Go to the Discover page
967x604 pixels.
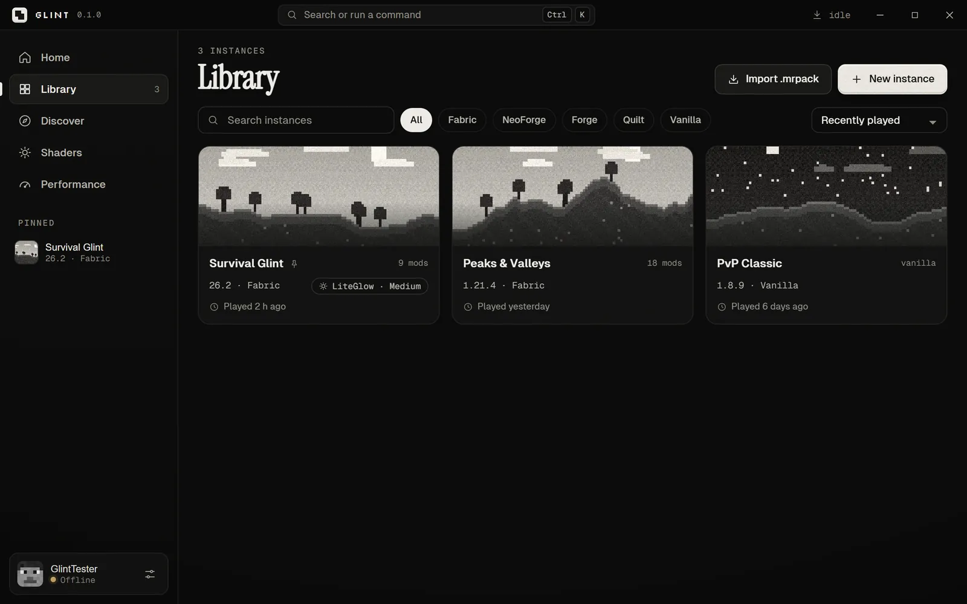[x=89, y=121]
